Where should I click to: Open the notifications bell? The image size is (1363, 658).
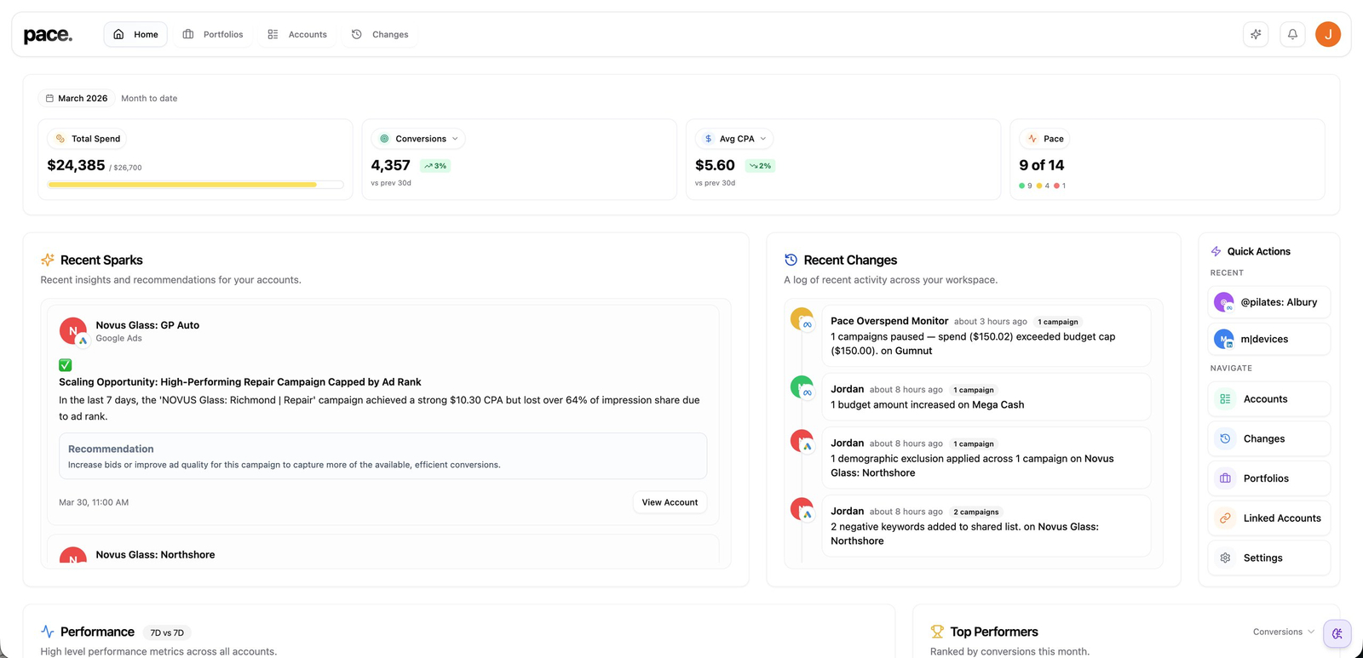click(1292, 34)
